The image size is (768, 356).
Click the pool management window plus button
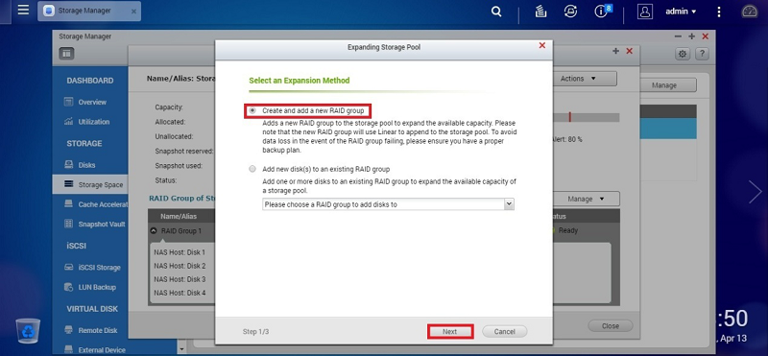pos(615,51)
